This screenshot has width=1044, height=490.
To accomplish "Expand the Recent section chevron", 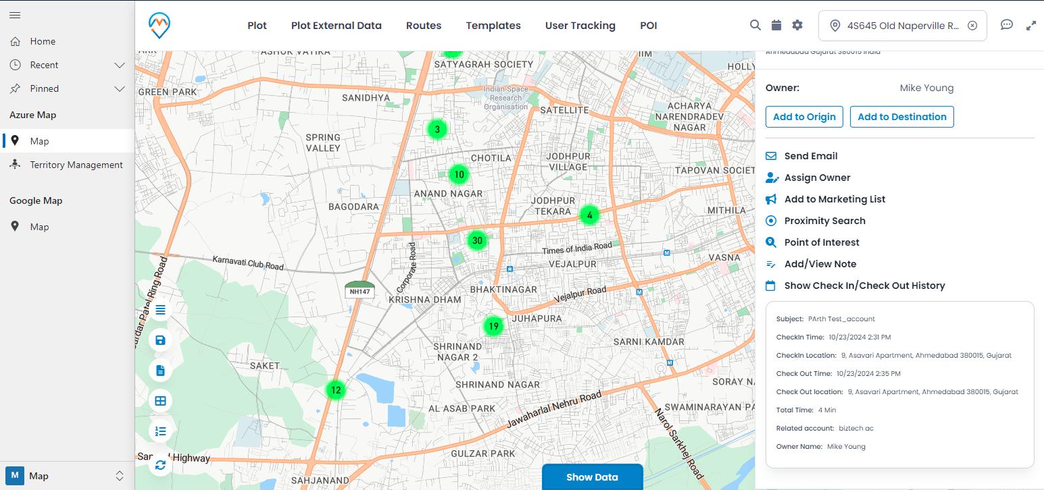I will coord(120,65).
